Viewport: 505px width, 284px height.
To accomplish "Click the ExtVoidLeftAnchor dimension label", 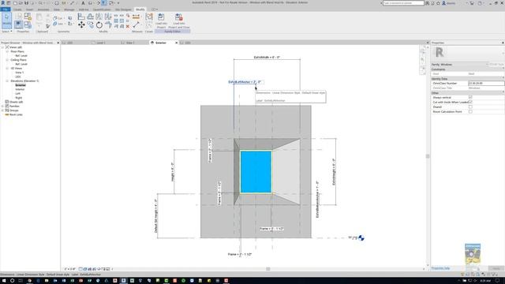I will click(245, 82).
